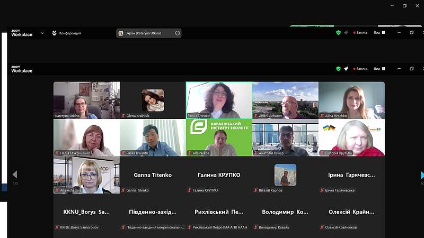Click the minus icon on Kateryna Utkina screen tab

178,33
